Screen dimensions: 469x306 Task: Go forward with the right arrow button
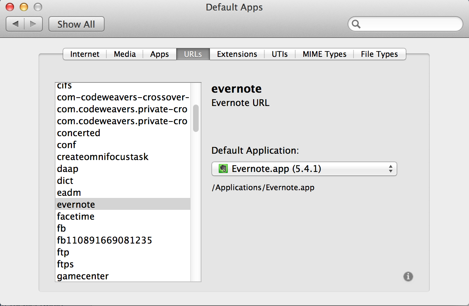pyautogui.click(x=33, y=24)
